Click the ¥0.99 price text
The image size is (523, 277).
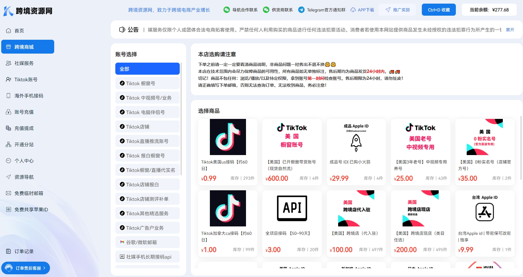tap(209, 178)
